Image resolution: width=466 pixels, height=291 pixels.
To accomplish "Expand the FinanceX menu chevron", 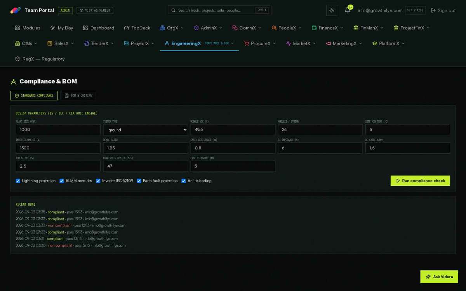I will pyautogui.click(x=342, y=28).
